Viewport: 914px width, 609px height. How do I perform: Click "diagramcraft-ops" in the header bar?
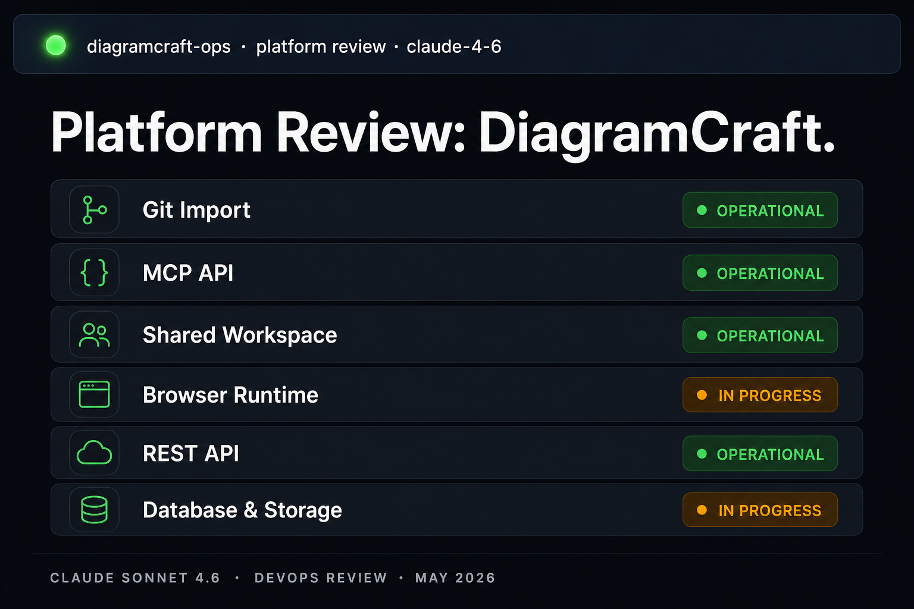point(159,46)
